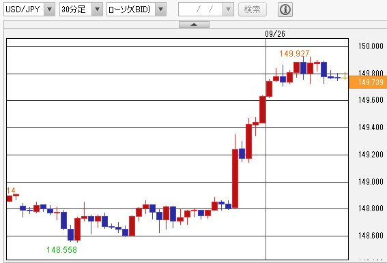
Task: Open the chart information icon
Action: click(285, 10)
